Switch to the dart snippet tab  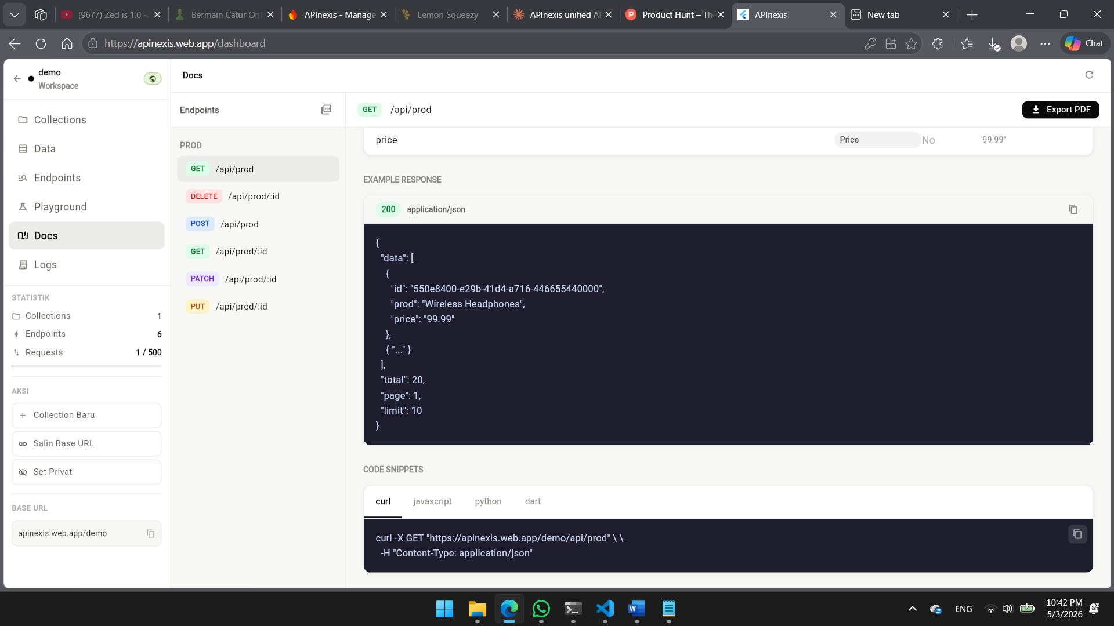(533, 502)
